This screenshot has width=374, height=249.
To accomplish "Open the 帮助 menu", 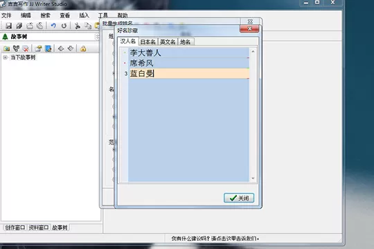I will coord(123,15).
